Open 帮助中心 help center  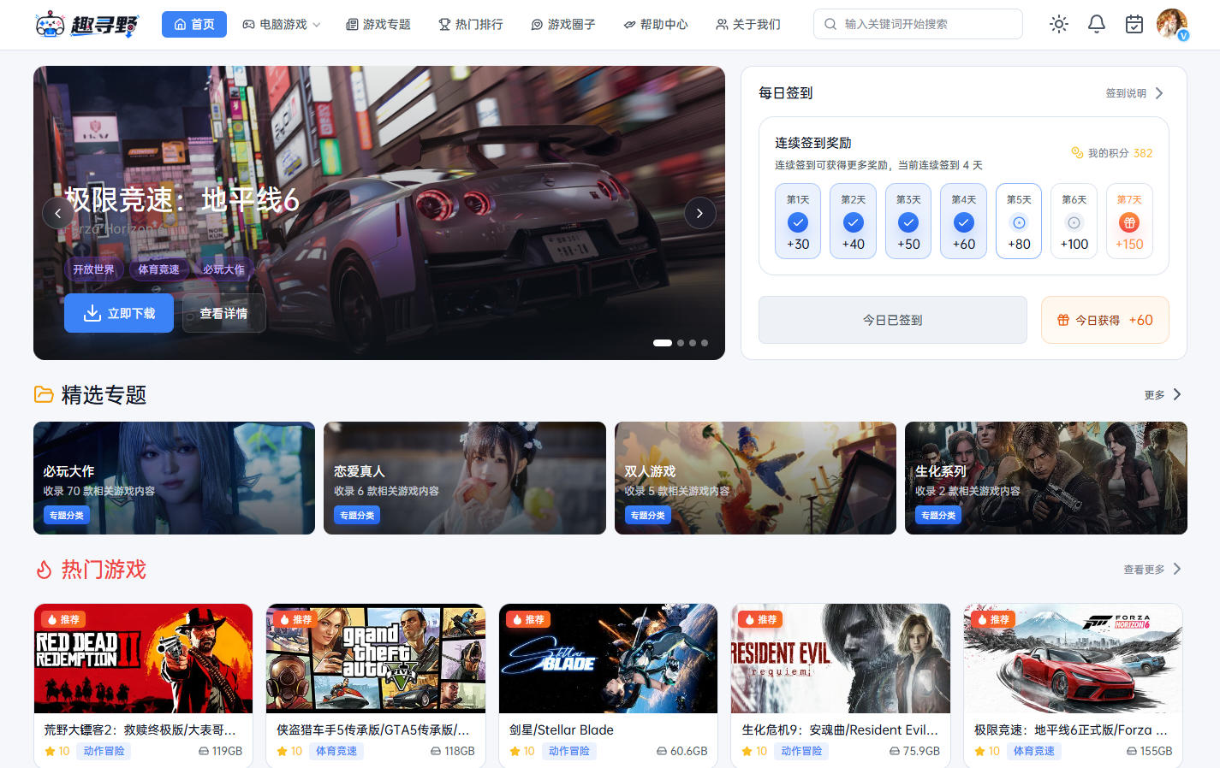point(656,24)
